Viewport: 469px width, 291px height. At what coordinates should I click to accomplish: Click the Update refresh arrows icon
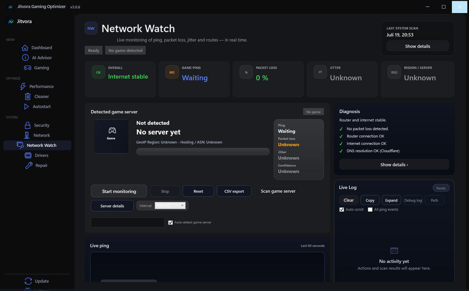[x=28, y=281]
